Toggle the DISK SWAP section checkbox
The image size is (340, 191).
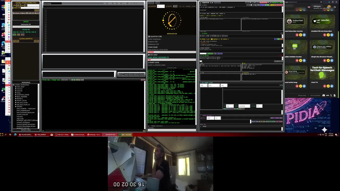pos(149,55)
